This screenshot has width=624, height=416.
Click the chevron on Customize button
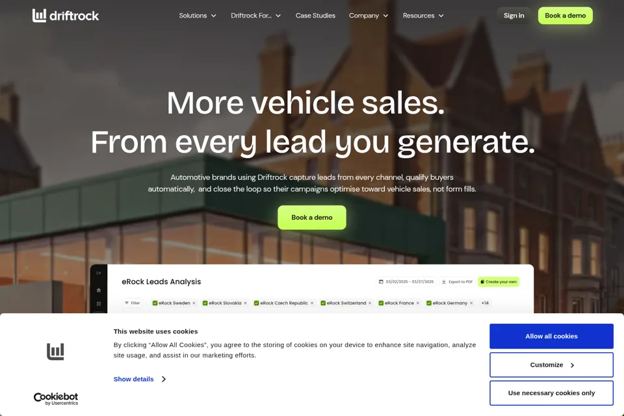pyautogui.click(x=572, y=365)
